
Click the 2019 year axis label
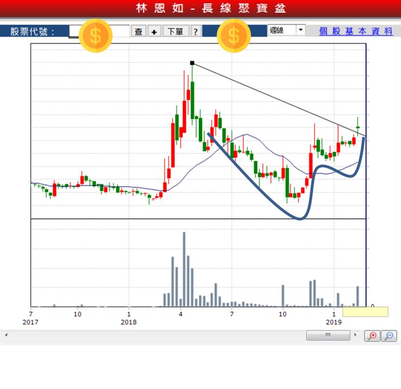(334, 322)
